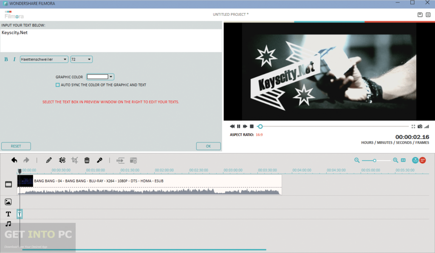
Task: Click the timeline playhead marker
Action: tap(20, 171)
